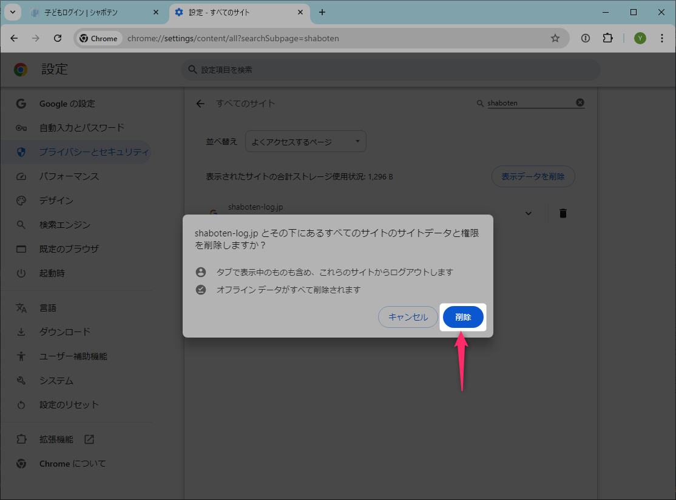Close the 子どもログイン tab
Viewport: 676px width, 500px height.
[156, 13]
